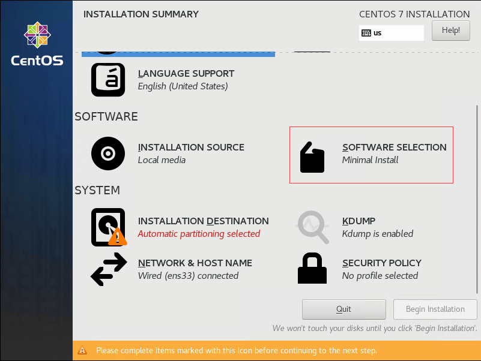Viewport: 481px width, 361px height.
Task: Click 'Wired (ens33) connected' text
Action: 188,276
